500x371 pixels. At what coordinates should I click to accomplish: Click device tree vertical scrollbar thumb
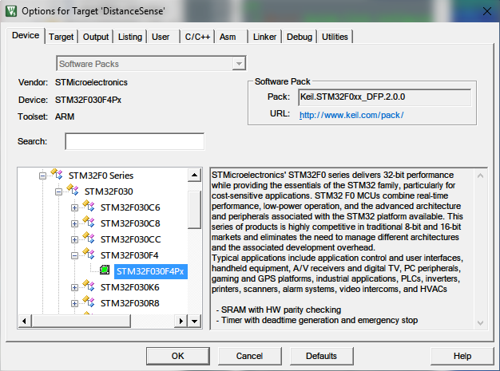(x=194, y=210)
